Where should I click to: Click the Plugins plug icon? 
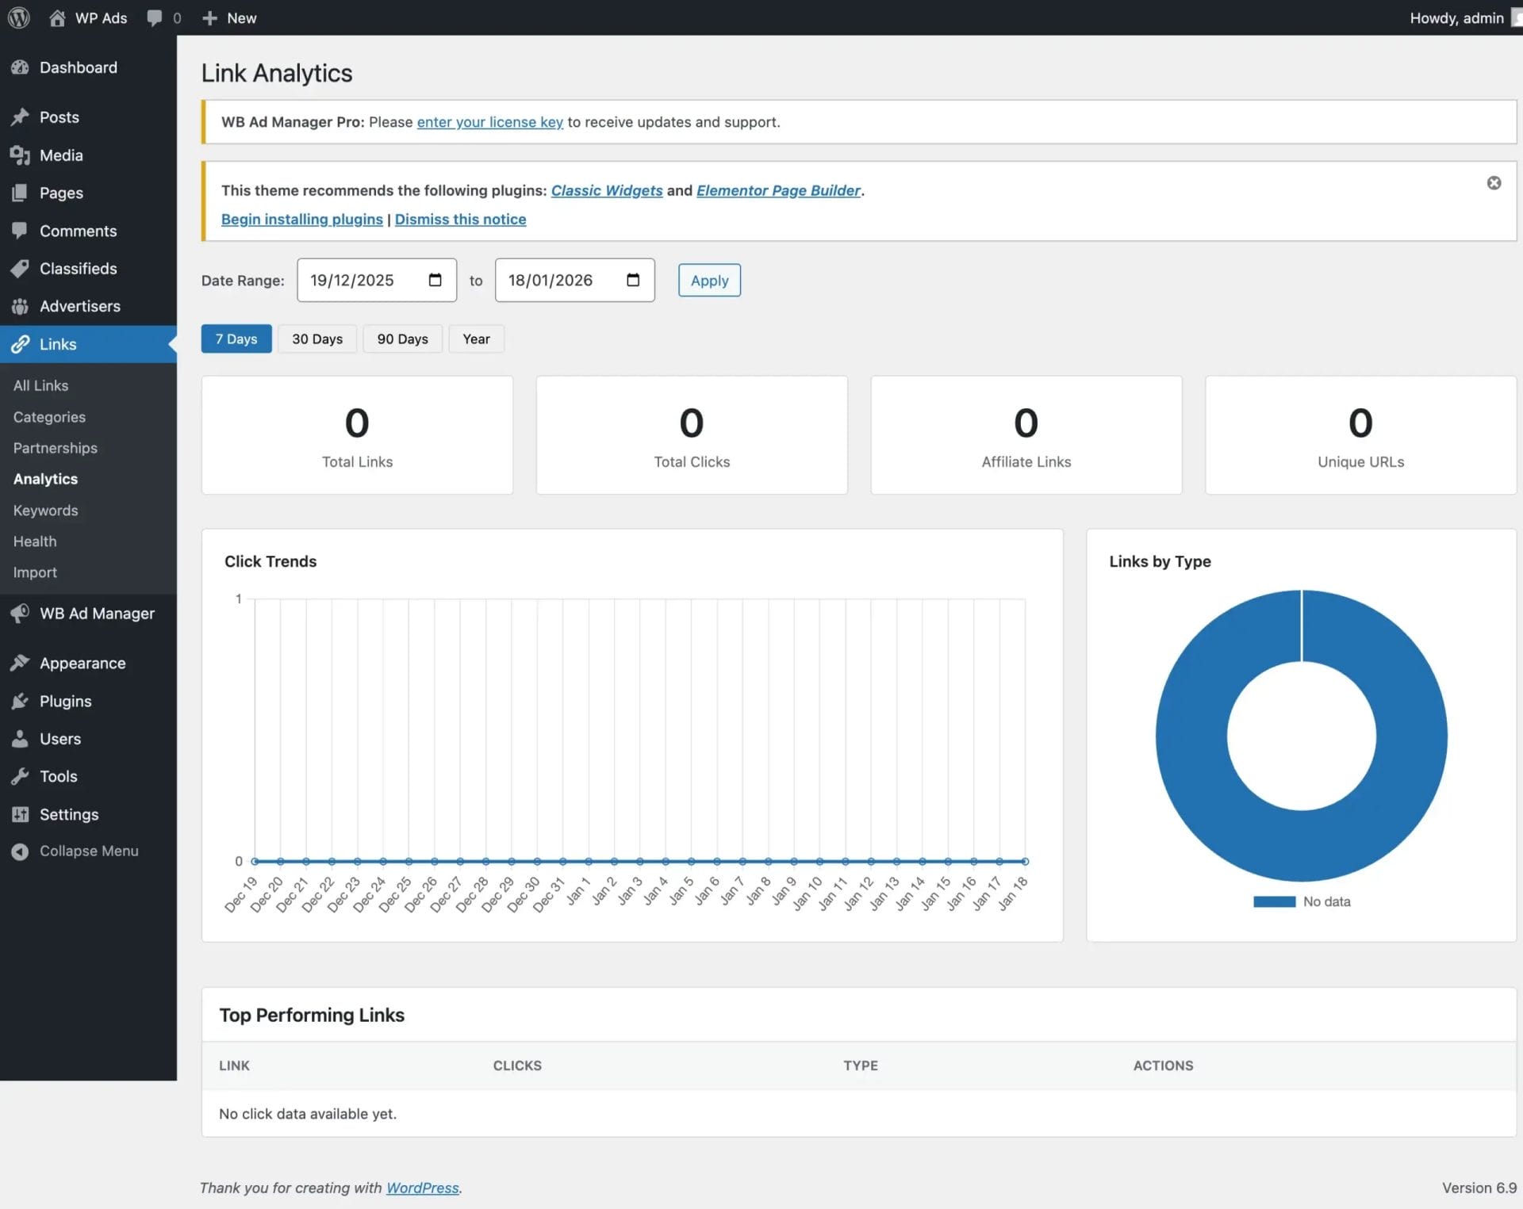(x=20, y=701)
